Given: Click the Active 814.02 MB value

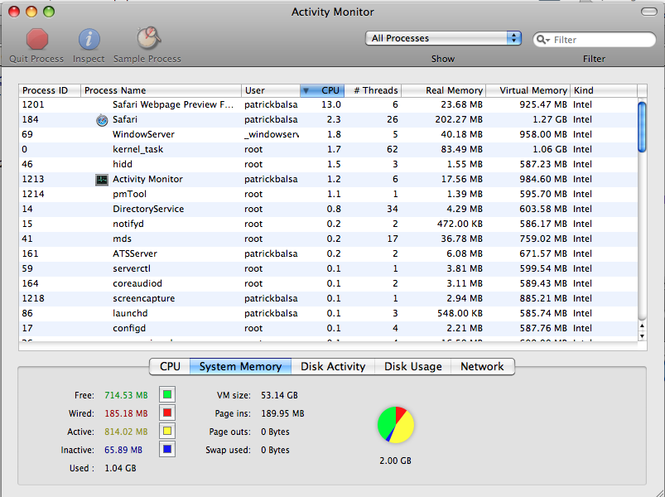Looking at the screenshot, I should coord(126,432).
